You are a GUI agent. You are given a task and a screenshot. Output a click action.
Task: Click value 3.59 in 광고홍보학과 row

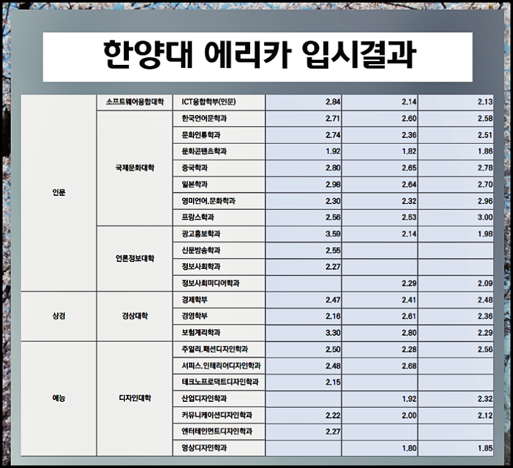click(x=333, y=234)
